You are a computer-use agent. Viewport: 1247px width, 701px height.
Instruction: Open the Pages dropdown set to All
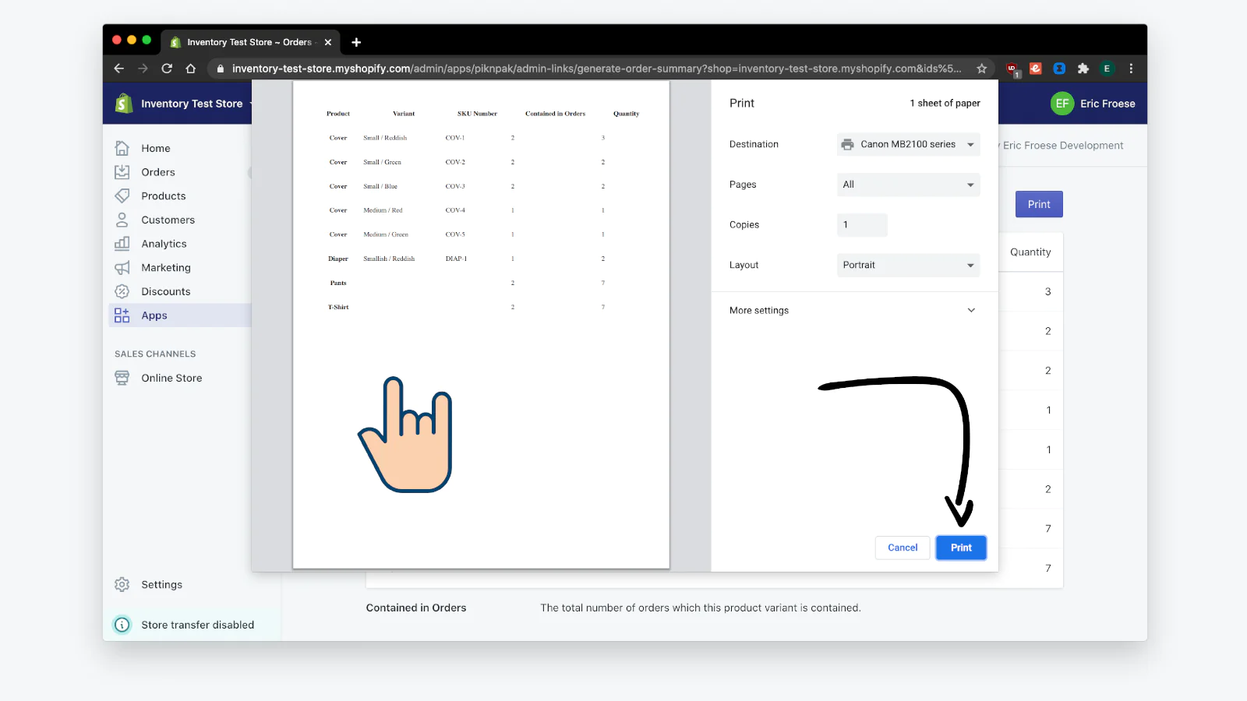click(908, 185)
